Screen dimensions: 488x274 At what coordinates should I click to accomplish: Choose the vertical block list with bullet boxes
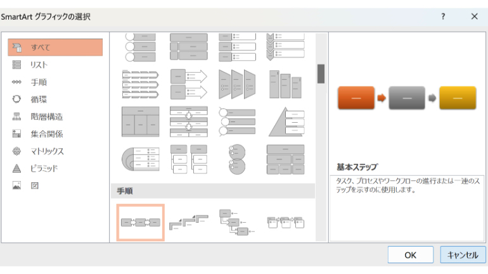point(237,47)
